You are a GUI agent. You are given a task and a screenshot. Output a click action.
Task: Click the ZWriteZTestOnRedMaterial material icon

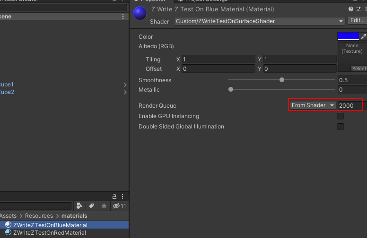coord(8,232)
